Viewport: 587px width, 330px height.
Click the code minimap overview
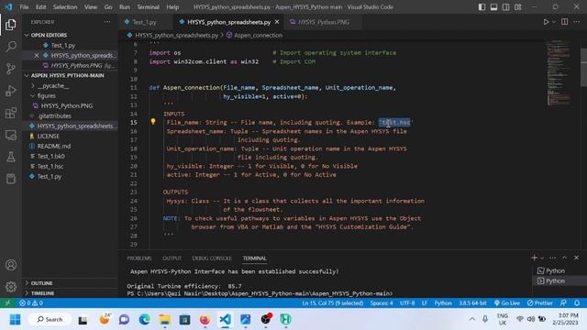tap(559, 73)
